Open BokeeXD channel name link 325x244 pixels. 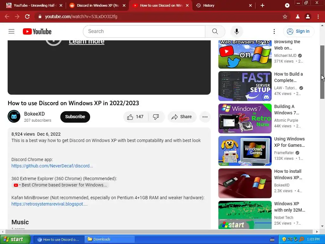point(34,114)
